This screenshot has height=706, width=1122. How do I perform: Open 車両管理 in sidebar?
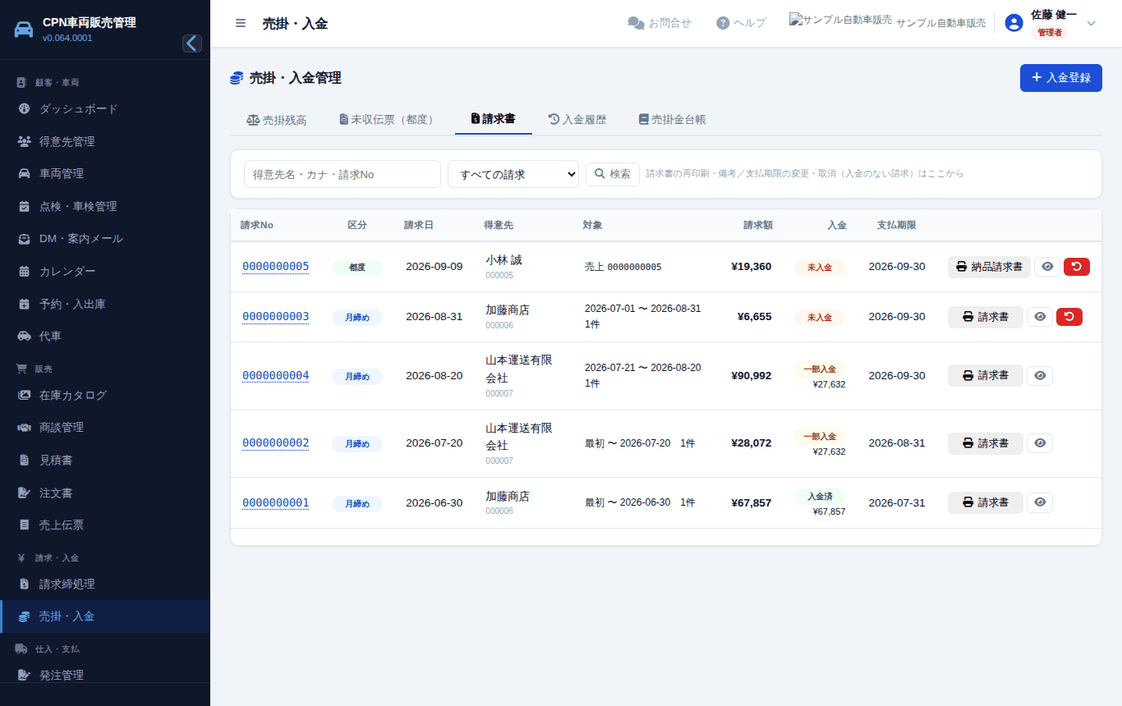[105, 174]
